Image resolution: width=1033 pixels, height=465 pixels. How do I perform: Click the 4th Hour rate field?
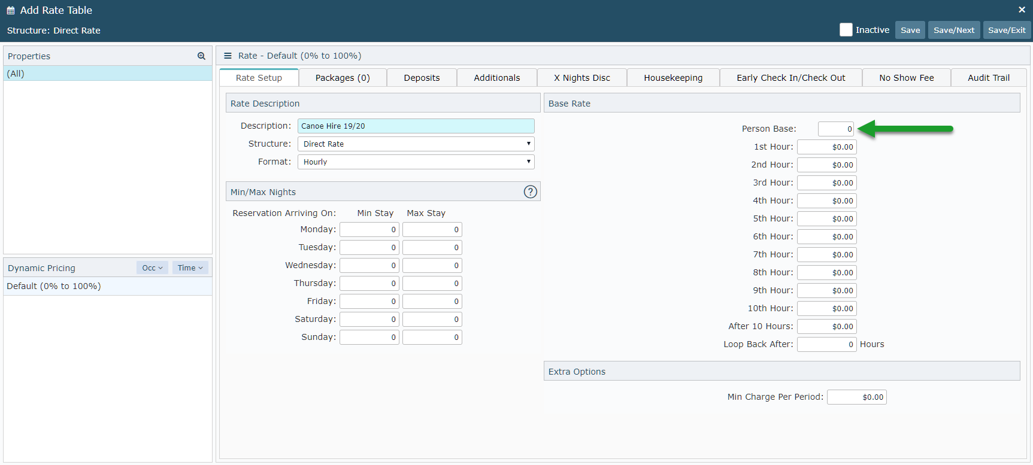tap(827, 200)
